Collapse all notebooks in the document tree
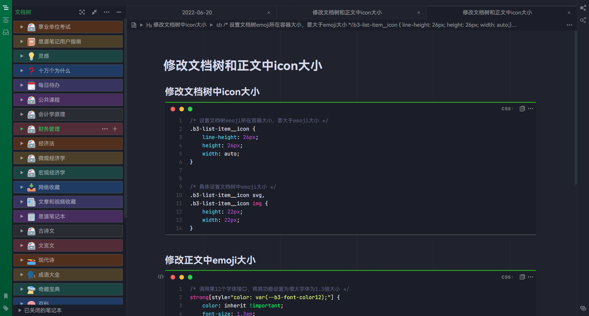The width and height of the screenshot is (589, 316). coord(94,12)
